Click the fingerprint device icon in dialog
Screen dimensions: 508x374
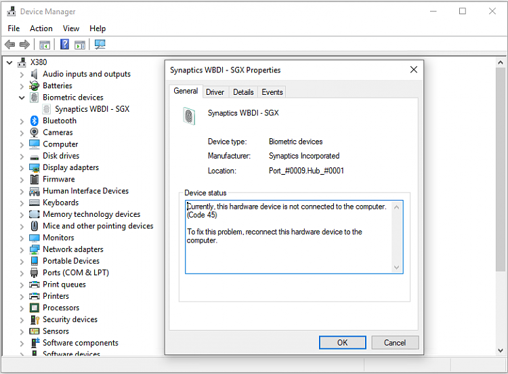point(189,116)
